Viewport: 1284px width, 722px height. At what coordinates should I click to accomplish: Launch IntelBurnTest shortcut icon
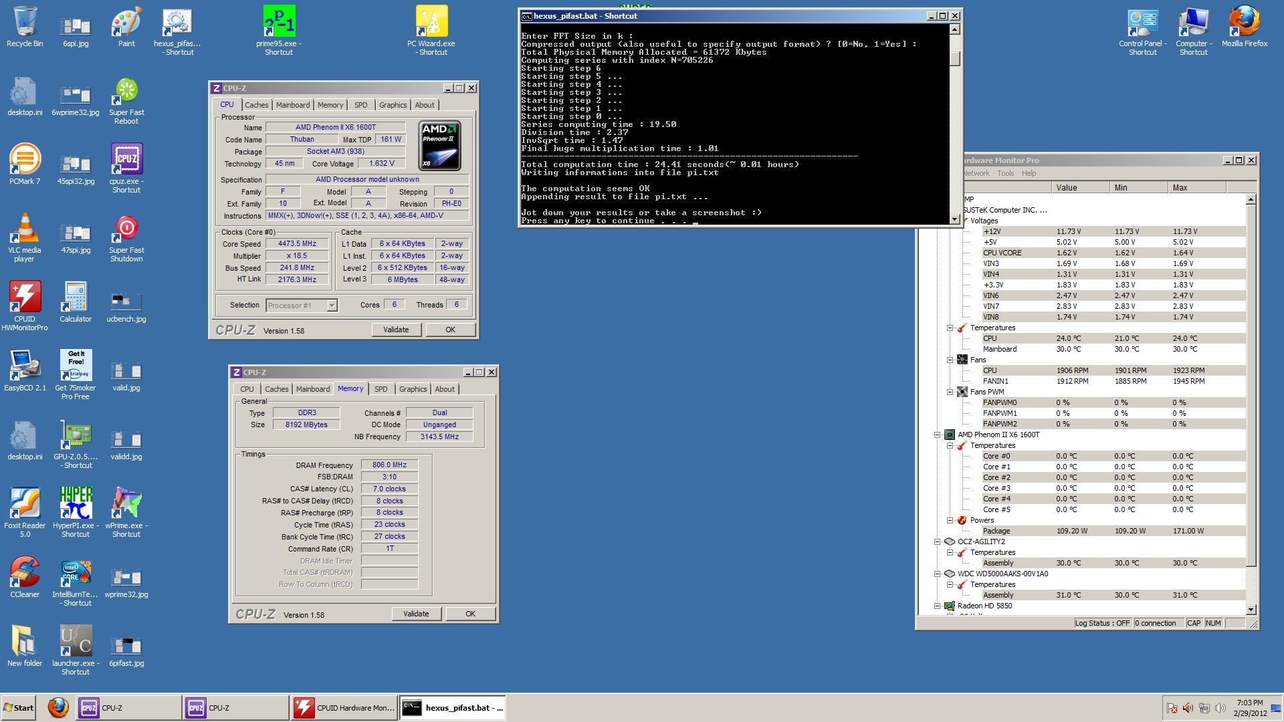coord(76,582)
